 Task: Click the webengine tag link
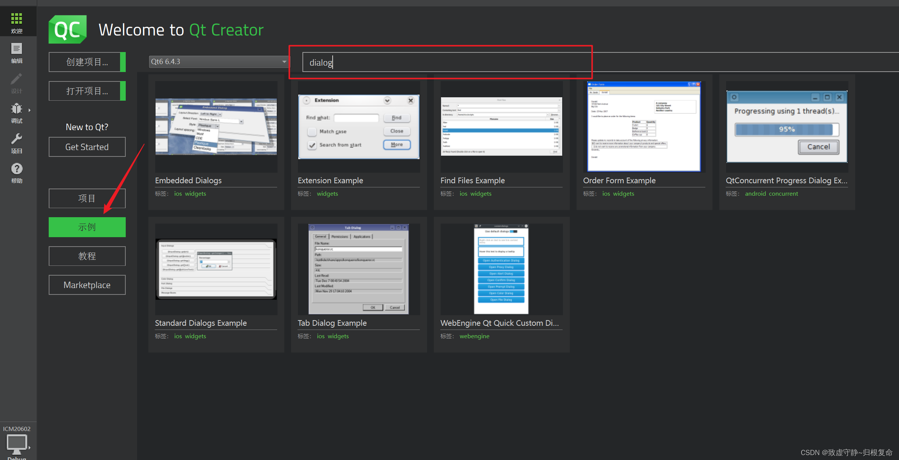pos(474,336)
